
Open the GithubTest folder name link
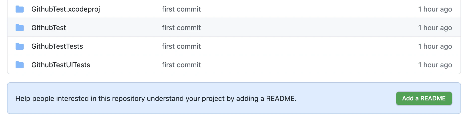(49, 28)
